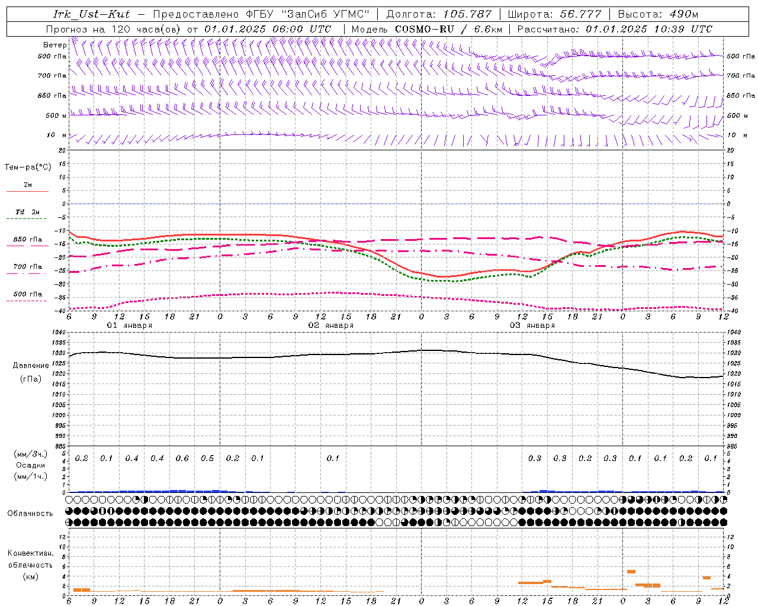Click the "Модель COSMO-RU / 6.6км" text
The width and height of the screenshot is (758, 606).
426,29
